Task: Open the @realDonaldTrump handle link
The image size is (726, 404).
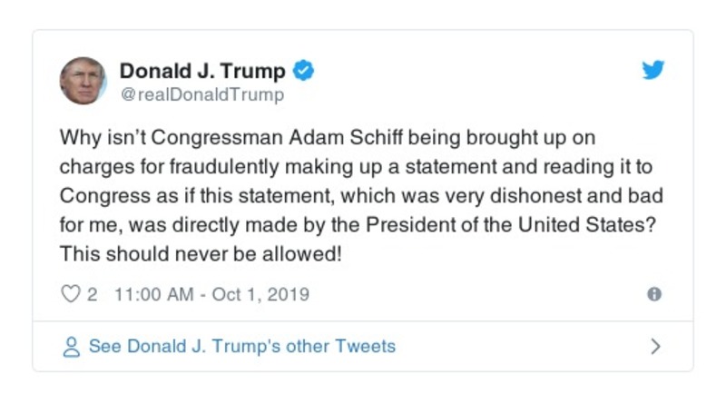Action: pyautogui.click(x=201, y=94)
